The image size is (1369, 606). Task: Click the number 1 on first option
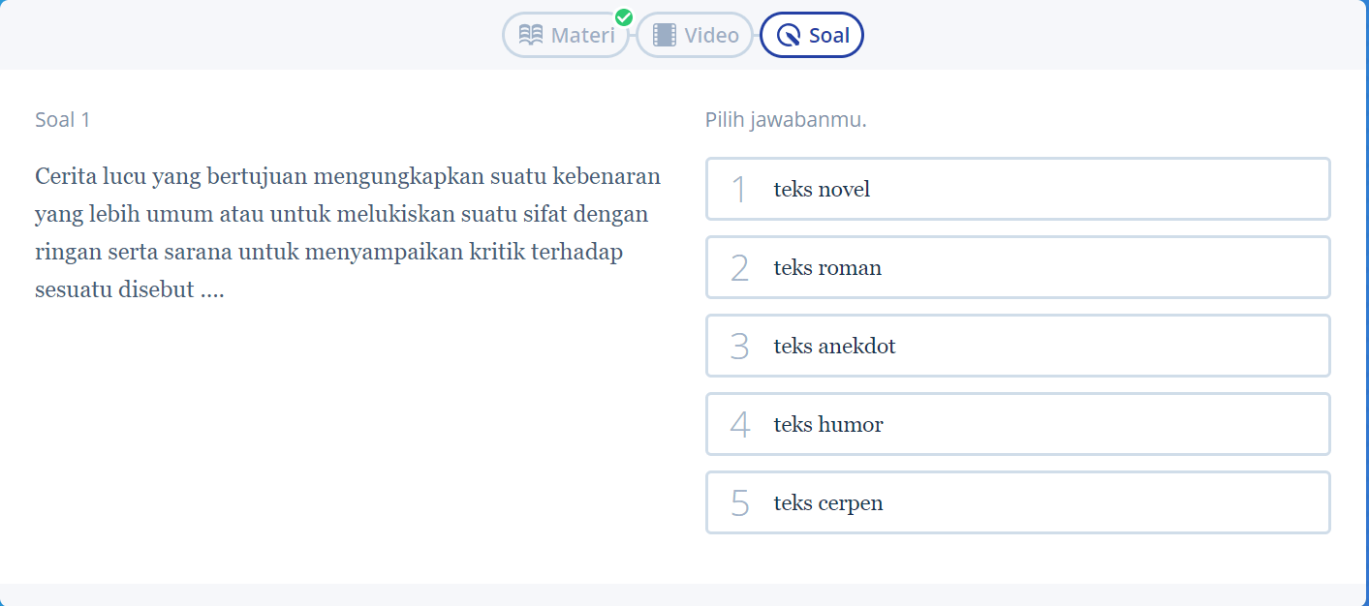[x=739, y=190]
